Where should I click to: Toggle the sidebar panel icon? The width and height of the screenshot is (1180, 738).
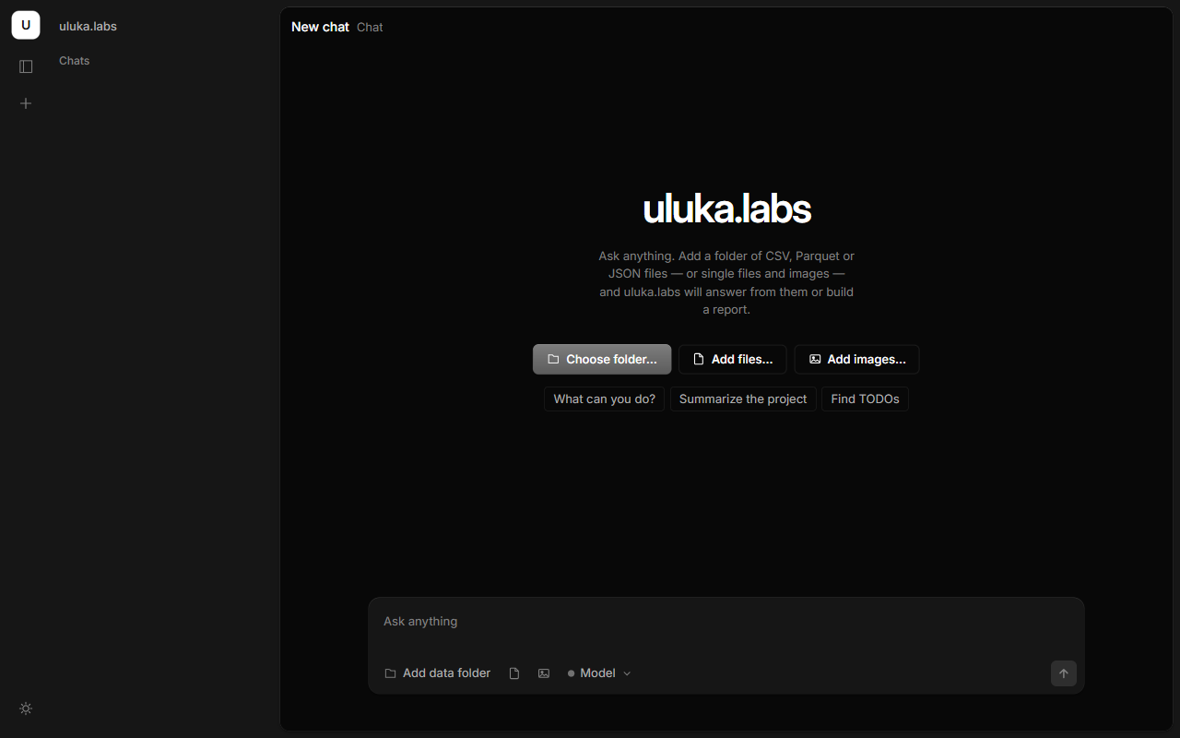[26, 66]
